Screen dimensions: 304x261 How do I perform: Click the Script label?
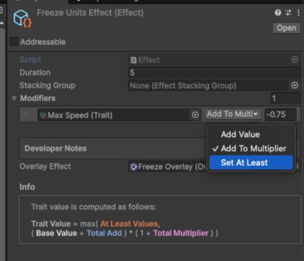[x=30, y=60]
